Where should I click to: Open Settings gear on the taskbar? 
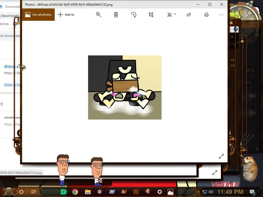[x=159, y=192]
